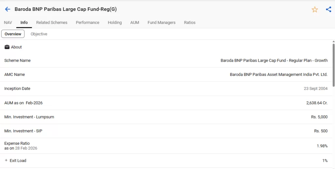This screenshot has width=335, height=169.
Task: Click the expense ratio value '1.98%'
Action: click(322, 146)
